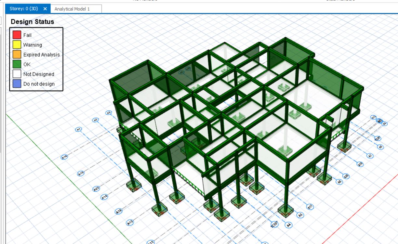Select grid line bubble A2 on the left
Screen dimensions: 398x244
pyautogui.click(x=95, y=120)
